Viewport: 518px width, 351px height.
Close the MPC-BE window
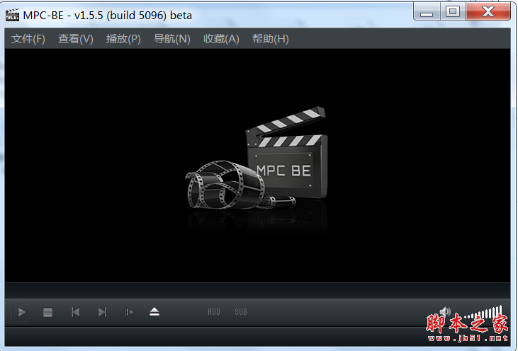(x=488, y=12)
